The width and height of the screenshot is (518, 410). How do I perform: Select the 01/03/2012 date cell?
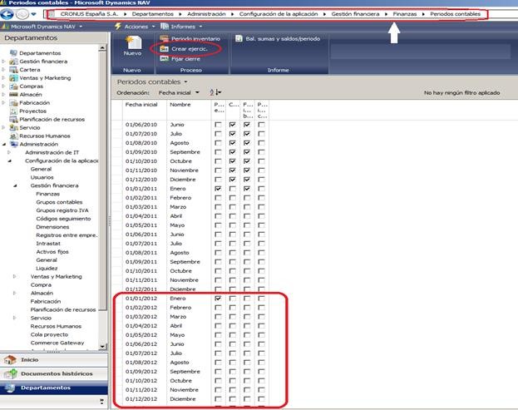[141, 317]
